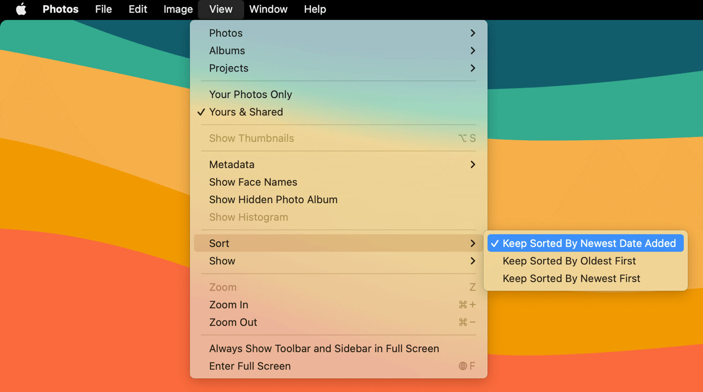Open the Image menu
Viewport: 703px width, 392px height.
coord(178,9)
